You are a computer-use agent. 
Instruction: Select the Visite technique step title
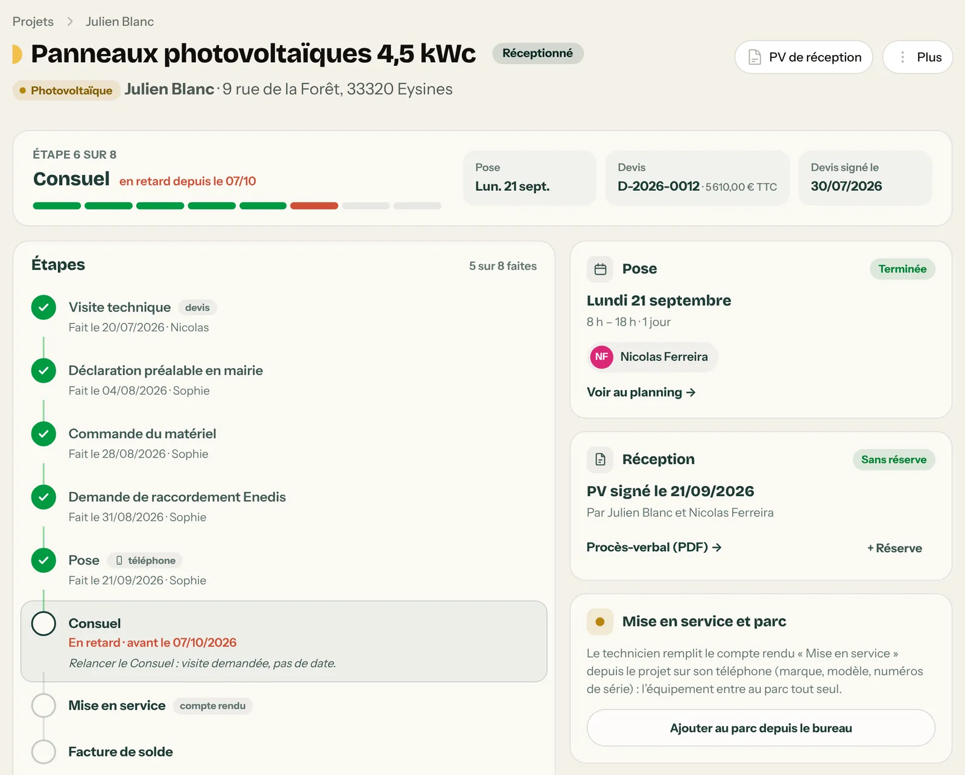(x=119, y=307)
